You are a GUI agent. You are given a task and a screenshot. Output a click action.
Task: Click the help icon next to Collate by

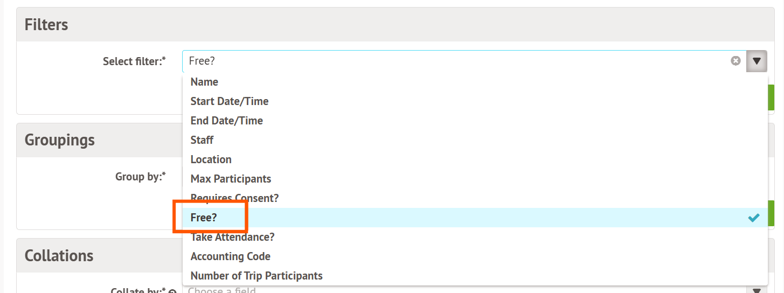pos(172,291)
